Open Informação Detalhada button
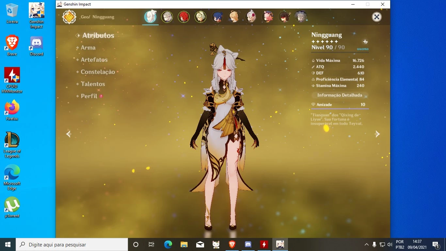 coord(340,95)
